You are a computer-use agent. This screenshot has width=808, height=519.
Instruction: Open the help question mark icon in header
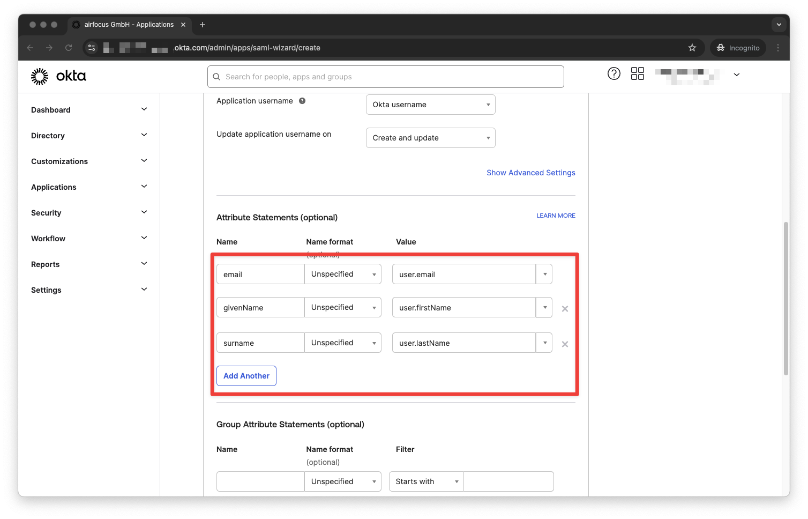click(614, 73)
